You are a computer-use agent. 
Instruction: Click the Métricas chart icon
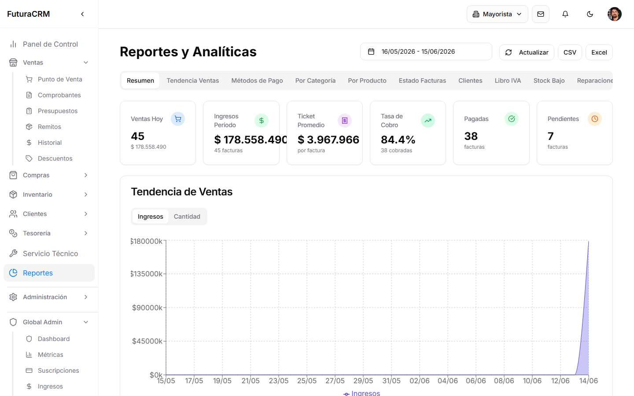(x=29, y=355)
